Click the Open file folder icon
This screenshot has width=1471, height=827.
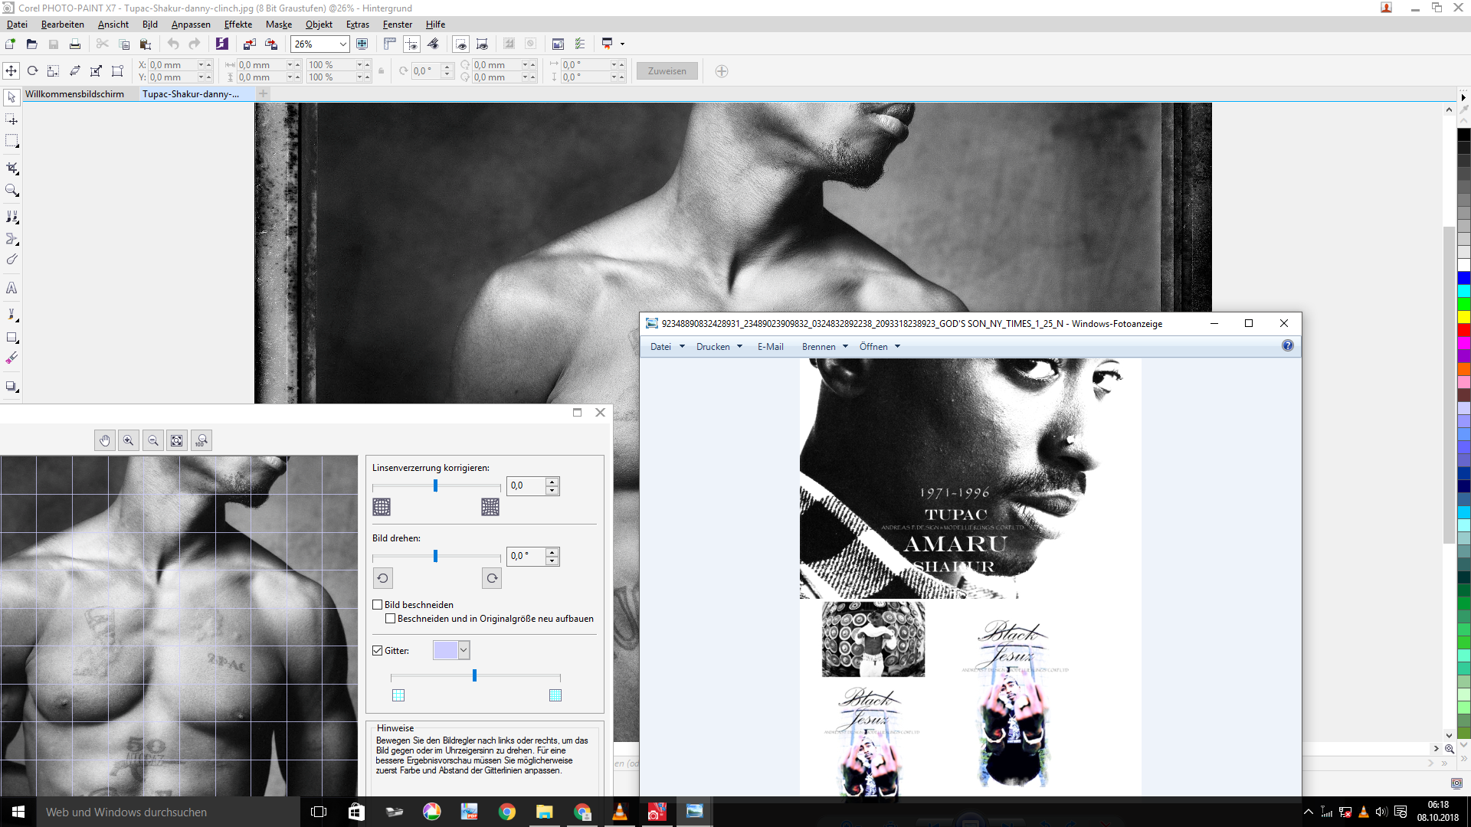31,44
